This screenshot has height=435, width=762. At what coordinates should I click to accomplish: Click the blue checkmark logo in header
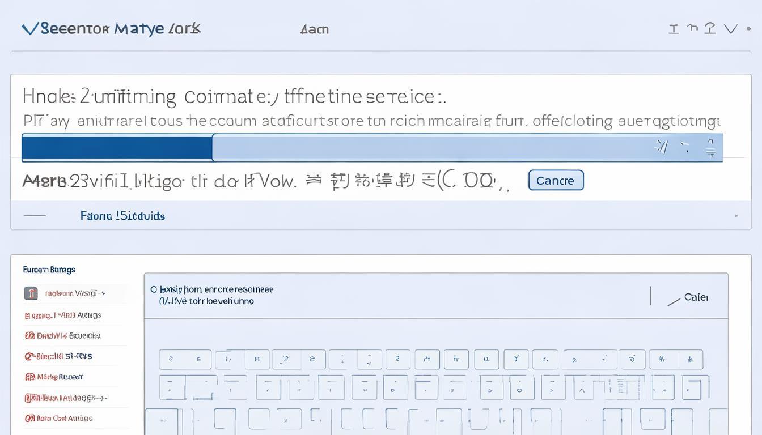tap(29, 28)
